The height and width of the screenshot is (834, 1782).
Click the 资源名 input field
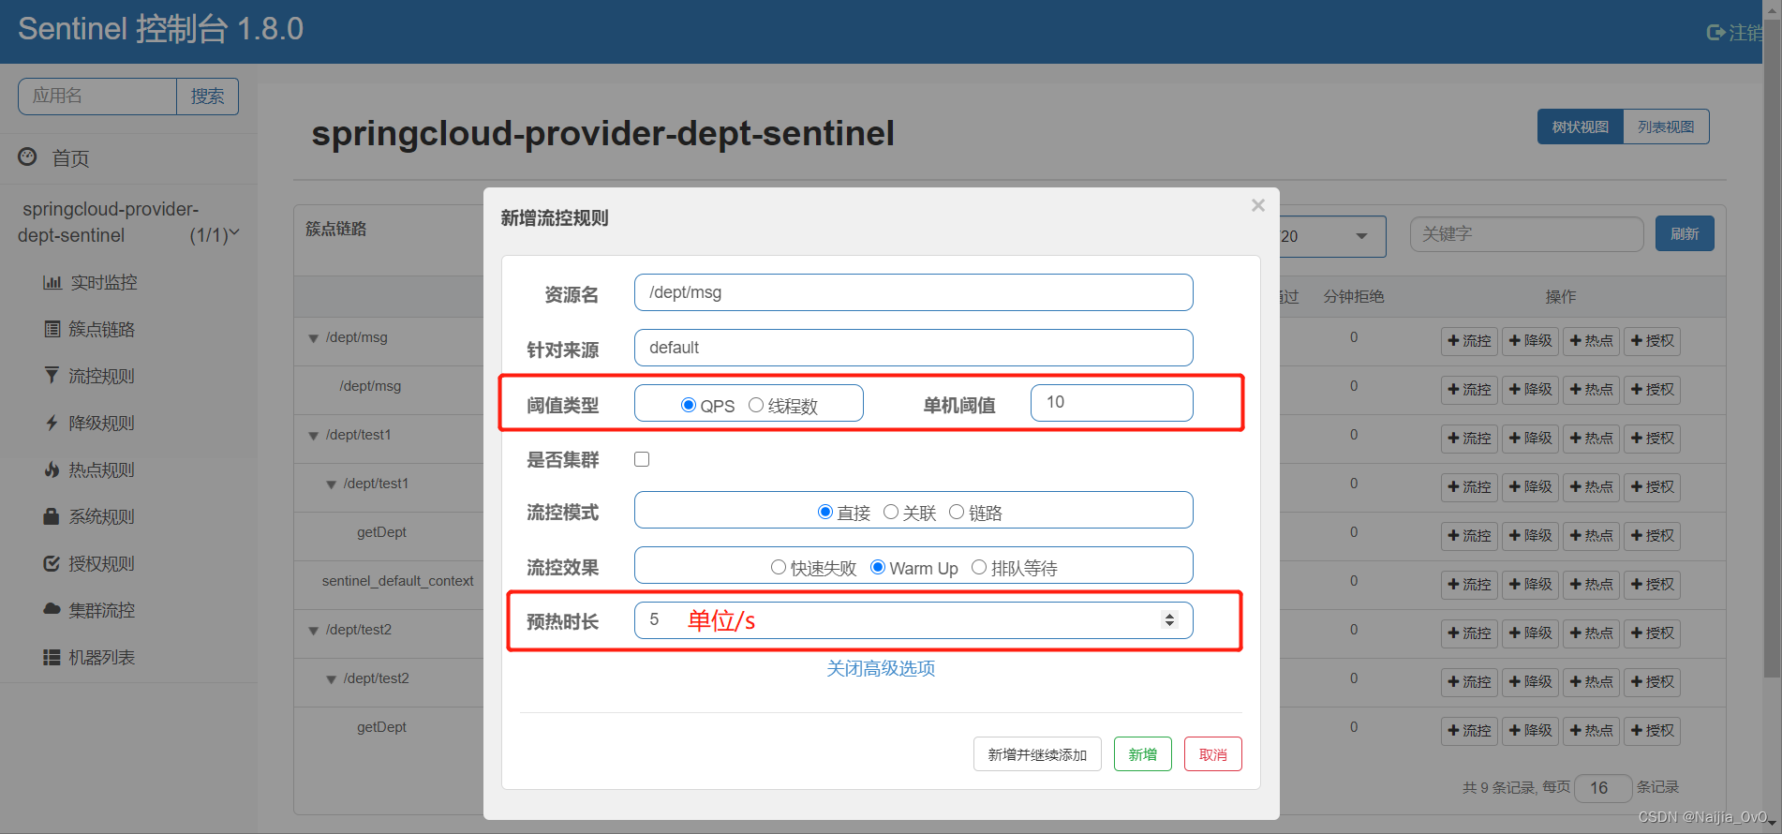pos(913,292)
